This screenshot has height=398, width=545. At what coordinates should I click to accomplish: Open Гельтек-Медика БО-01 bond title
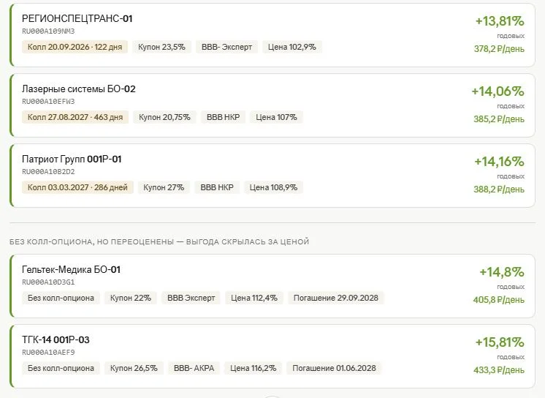click(x=72, y=269)
